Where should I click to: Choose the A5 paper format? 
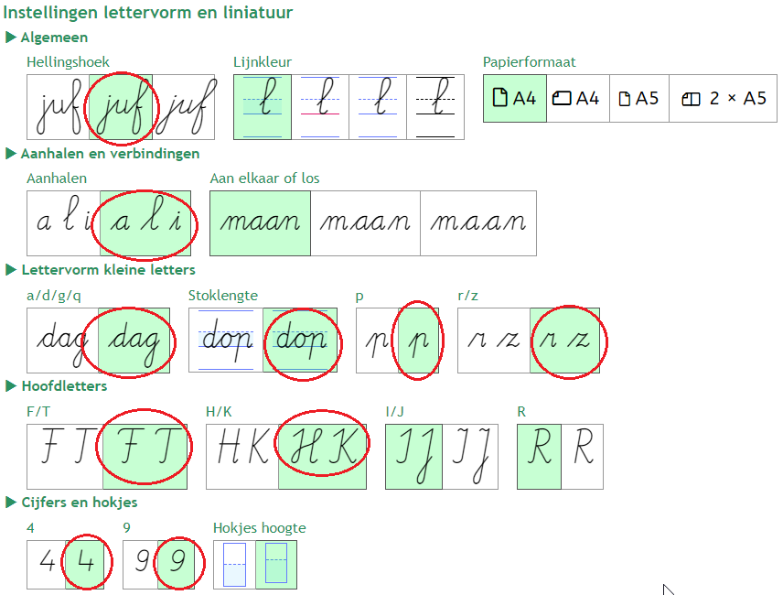(x=638, y=99)
